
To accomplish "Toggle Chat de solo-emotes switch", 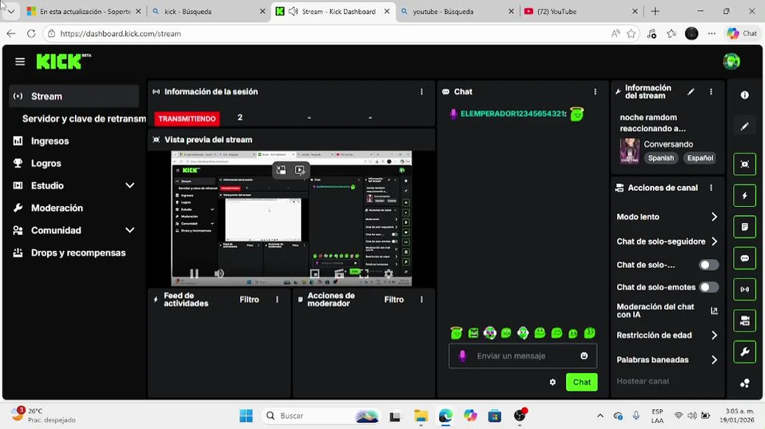I will pyautogui.click(x=708, y=287).
